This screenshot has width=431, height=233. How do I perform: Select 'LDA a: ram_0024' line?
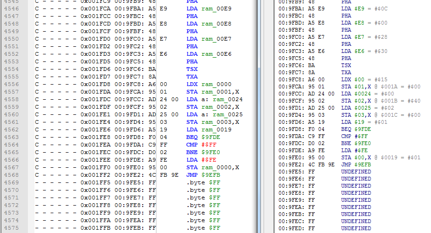click(x=215, y=99)
